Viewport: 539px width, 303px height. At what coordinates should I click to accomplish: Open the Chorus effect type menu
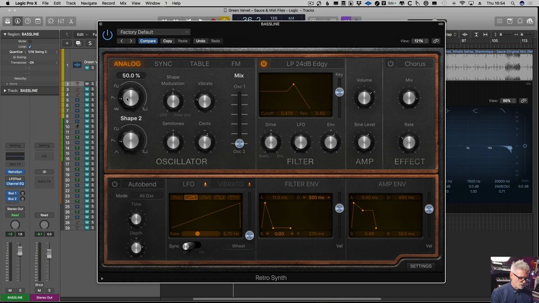click(x=415, y=63)
